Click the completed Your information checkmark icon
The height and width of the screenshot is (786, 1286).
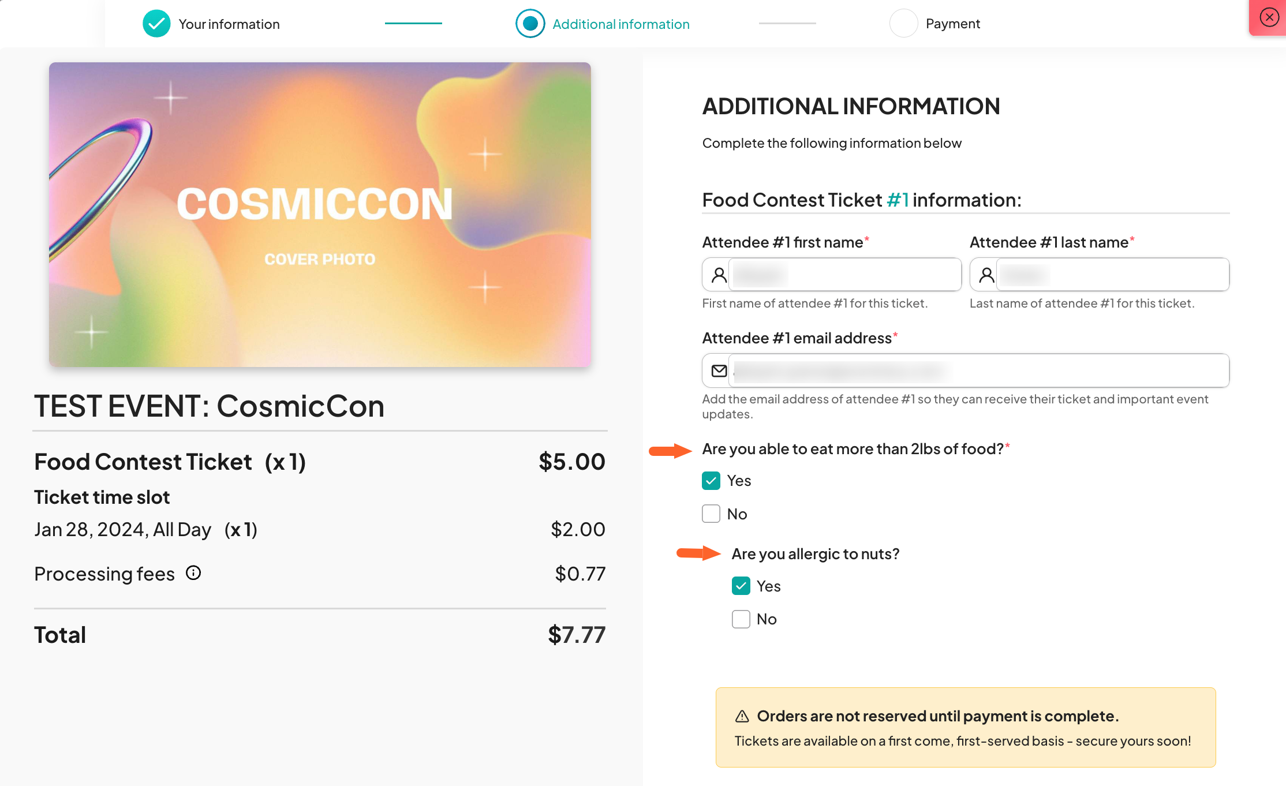coord(156,24)
